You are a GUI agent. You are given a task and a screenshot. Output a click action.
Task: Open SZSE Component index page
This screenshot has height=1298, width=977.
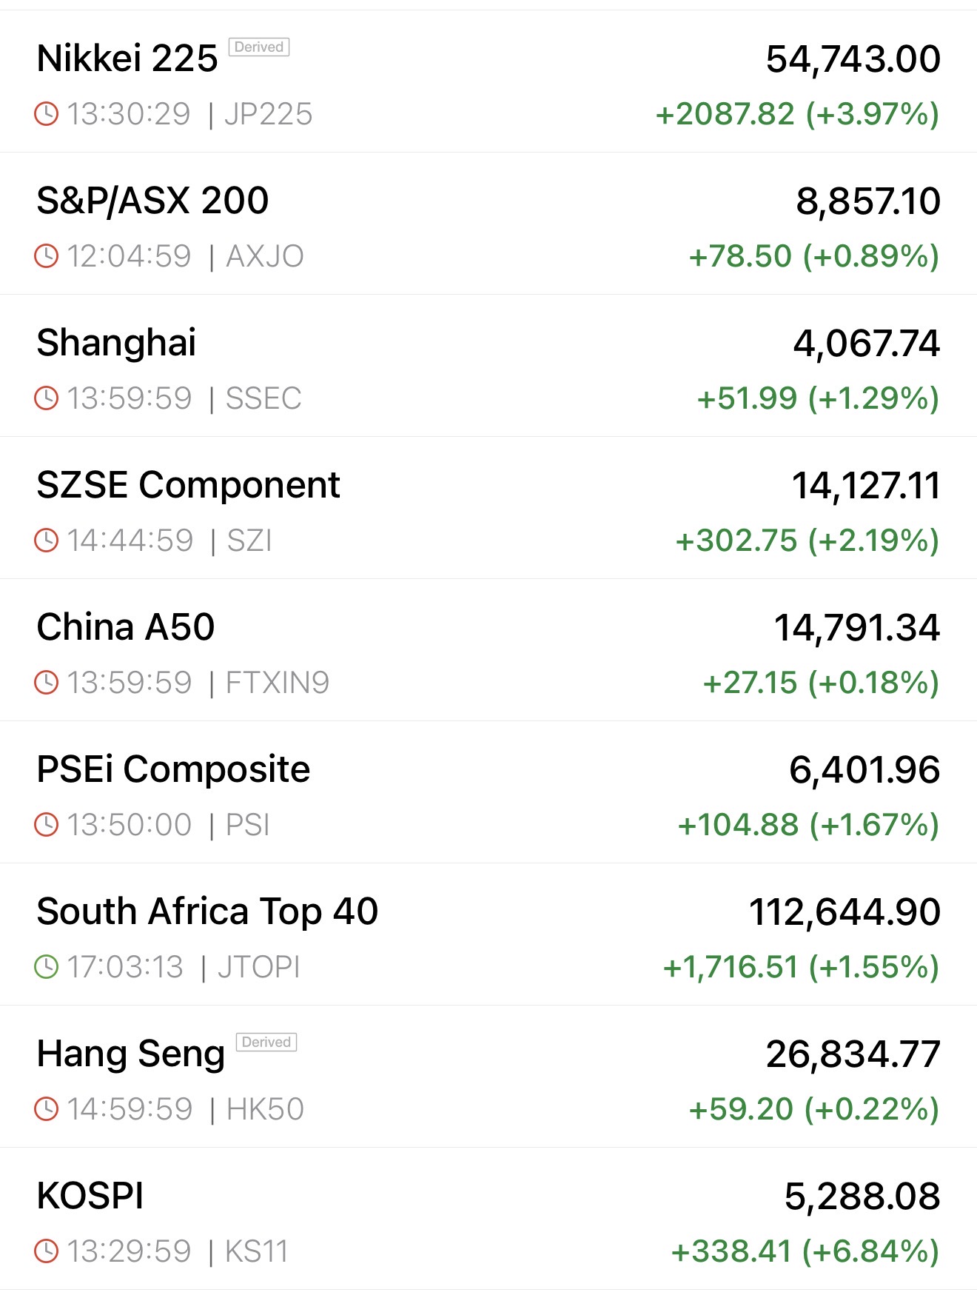(188, 485)
